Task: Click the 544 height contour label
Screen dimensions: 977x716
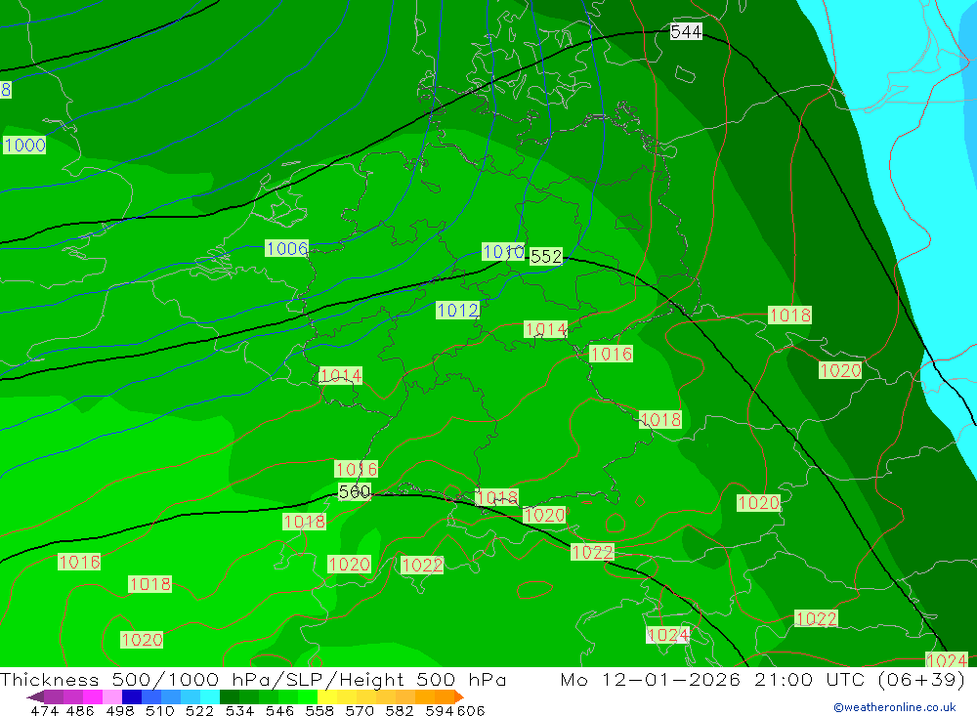Action: (x=686, y=31)
